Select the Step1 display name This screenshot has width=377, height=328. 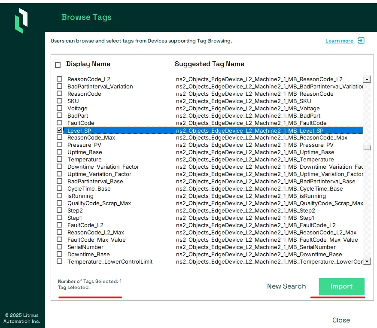(x=75, y=218)
